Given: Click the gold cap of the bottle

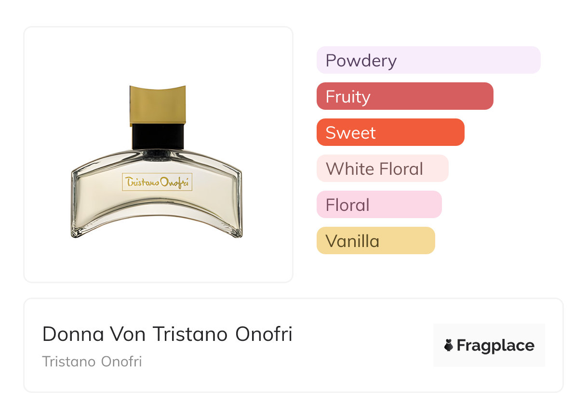Looking at the screenshot, I should [x=158, y=105].
